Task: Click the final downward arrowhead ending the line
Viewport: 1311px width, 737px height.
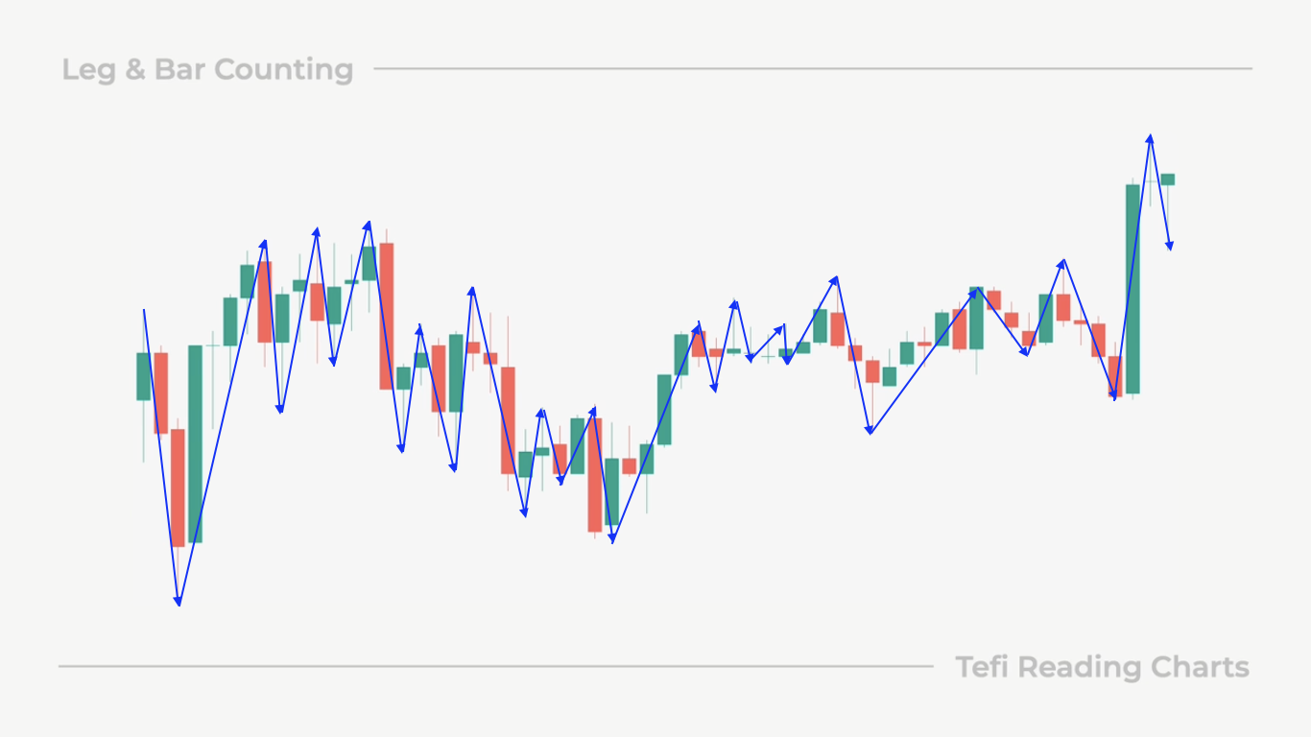Action: (1170, 246)
